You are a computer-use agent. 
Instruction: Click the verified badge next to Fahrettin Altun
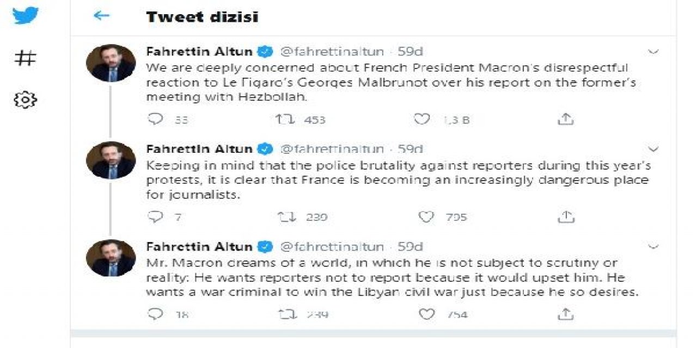tap(265, 51)
